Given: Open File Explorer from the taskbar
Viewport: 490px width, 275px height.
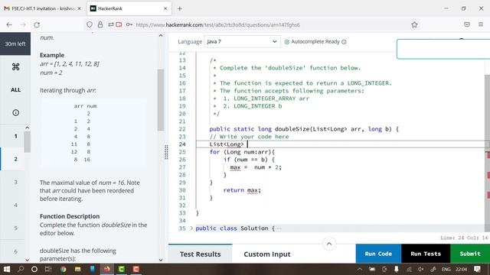Looking at the screenshot, I should [78, 269].
